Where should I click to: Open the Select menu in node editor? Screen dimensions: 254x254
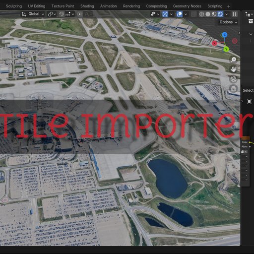(248, 90)
